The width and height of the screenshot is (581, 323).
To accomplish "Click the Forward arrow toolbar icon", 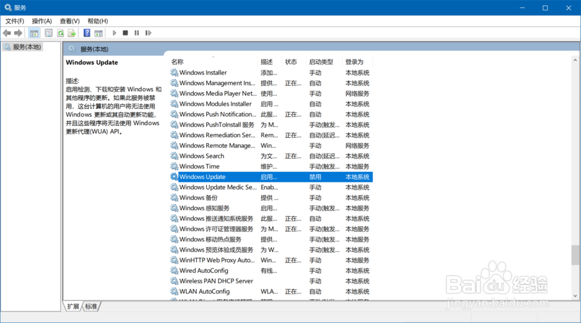I will [18, 33].
